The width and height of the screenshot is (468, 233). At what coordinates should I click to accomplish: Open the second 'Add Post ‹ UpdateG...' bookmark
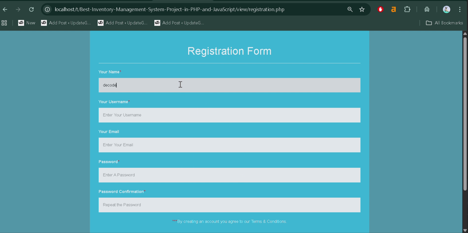122,23
